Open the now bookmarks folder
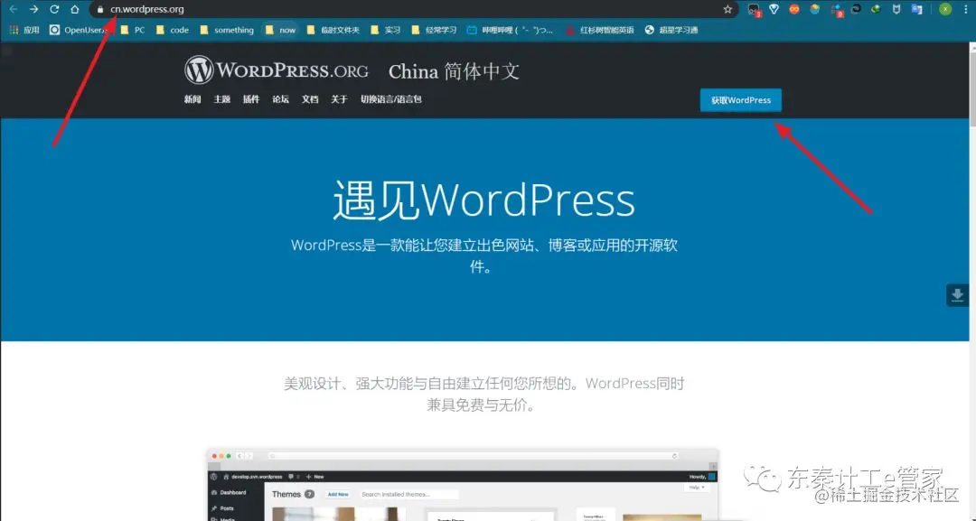The height and width of the screenshot is (521, 976). 282,30
